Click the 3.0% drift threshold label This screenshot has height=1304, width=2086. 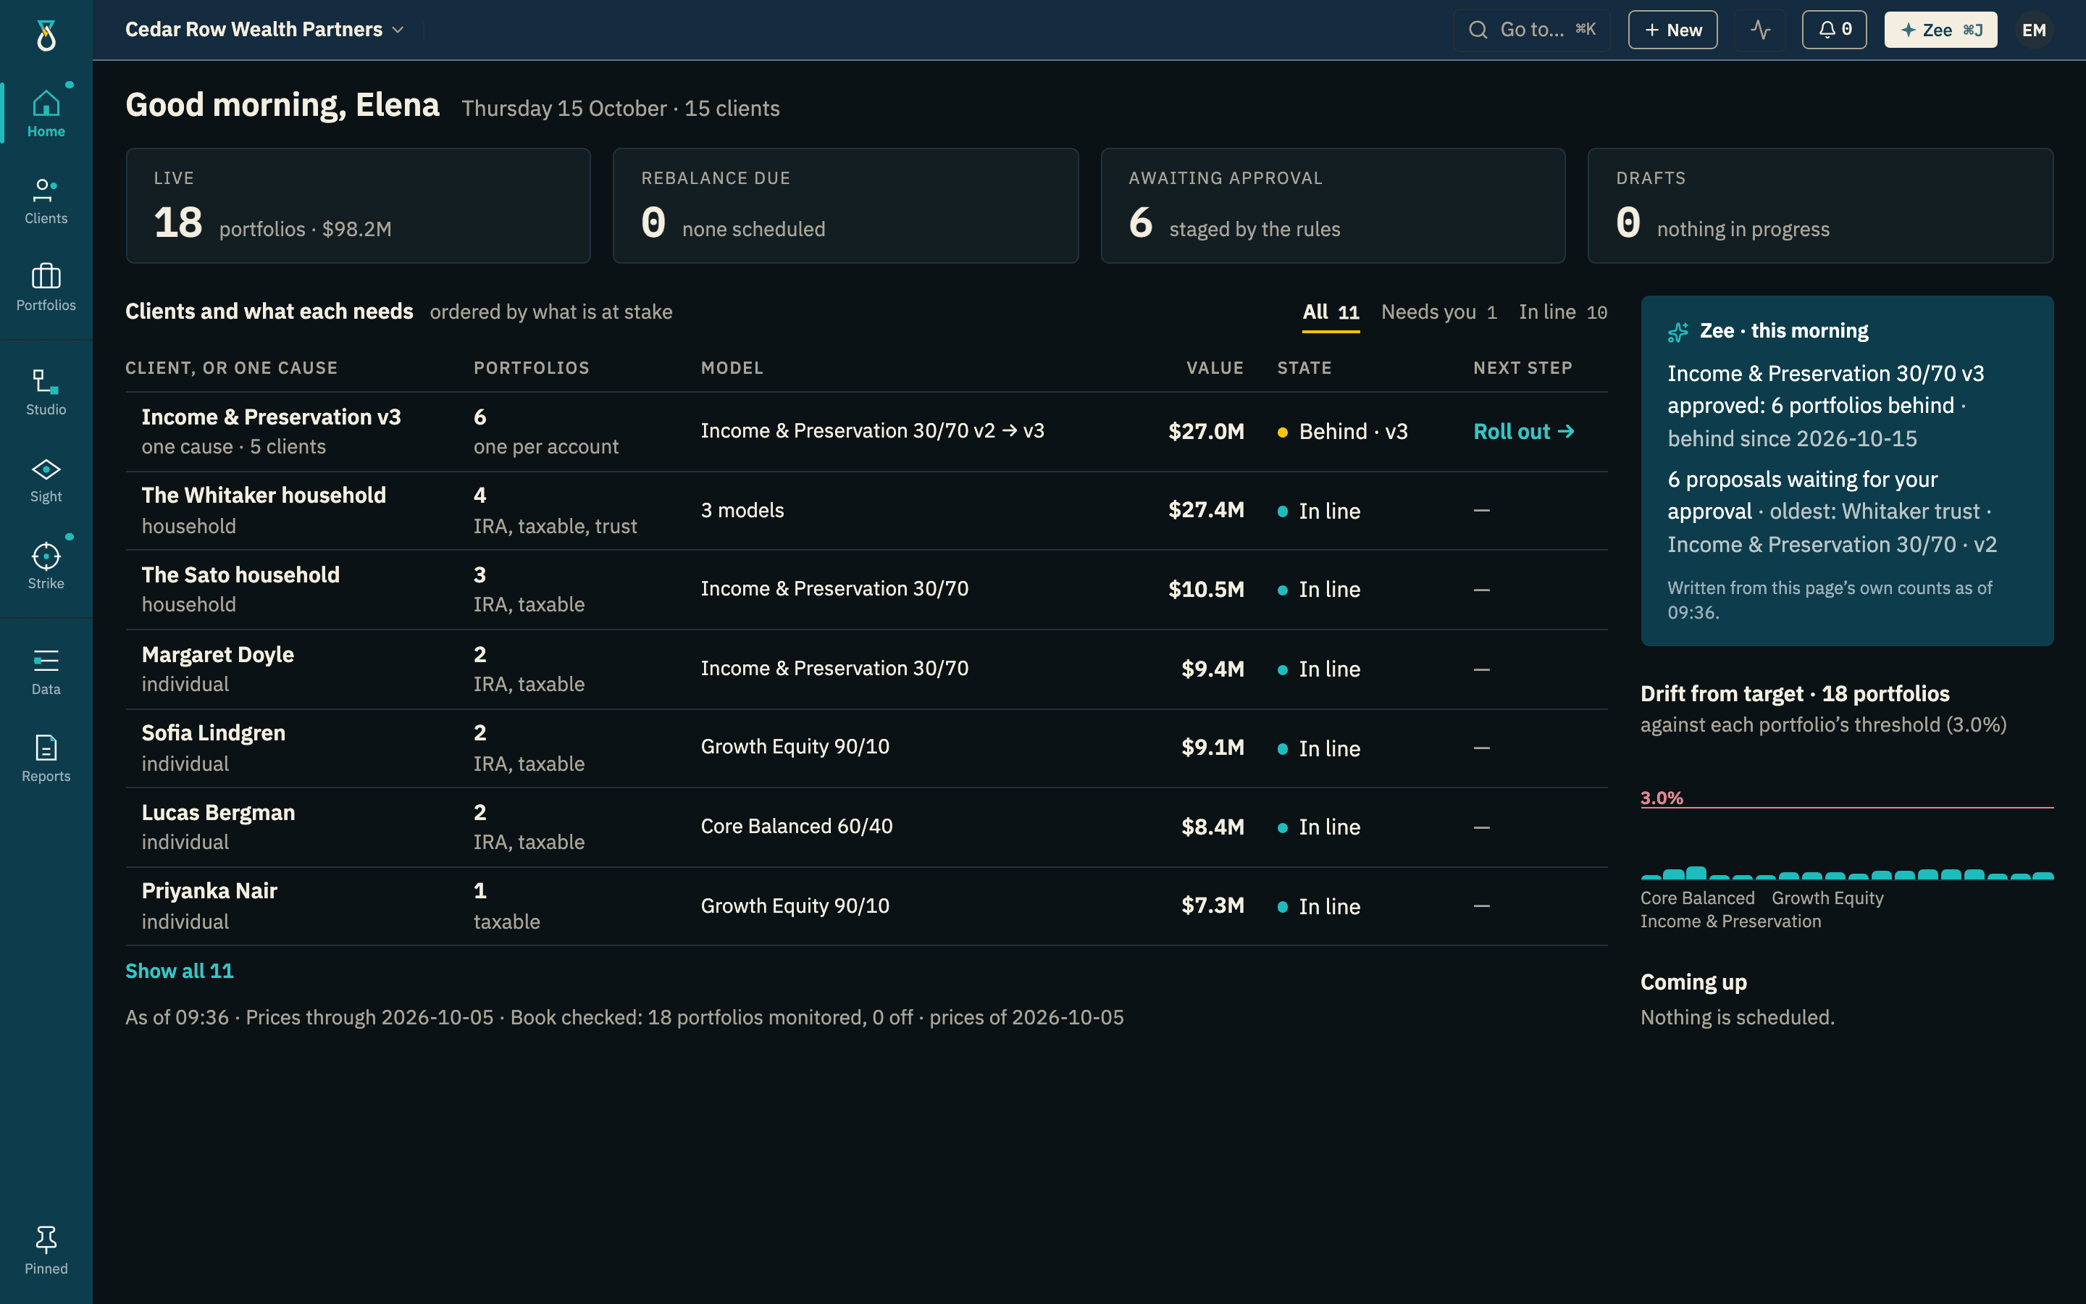1661,798
